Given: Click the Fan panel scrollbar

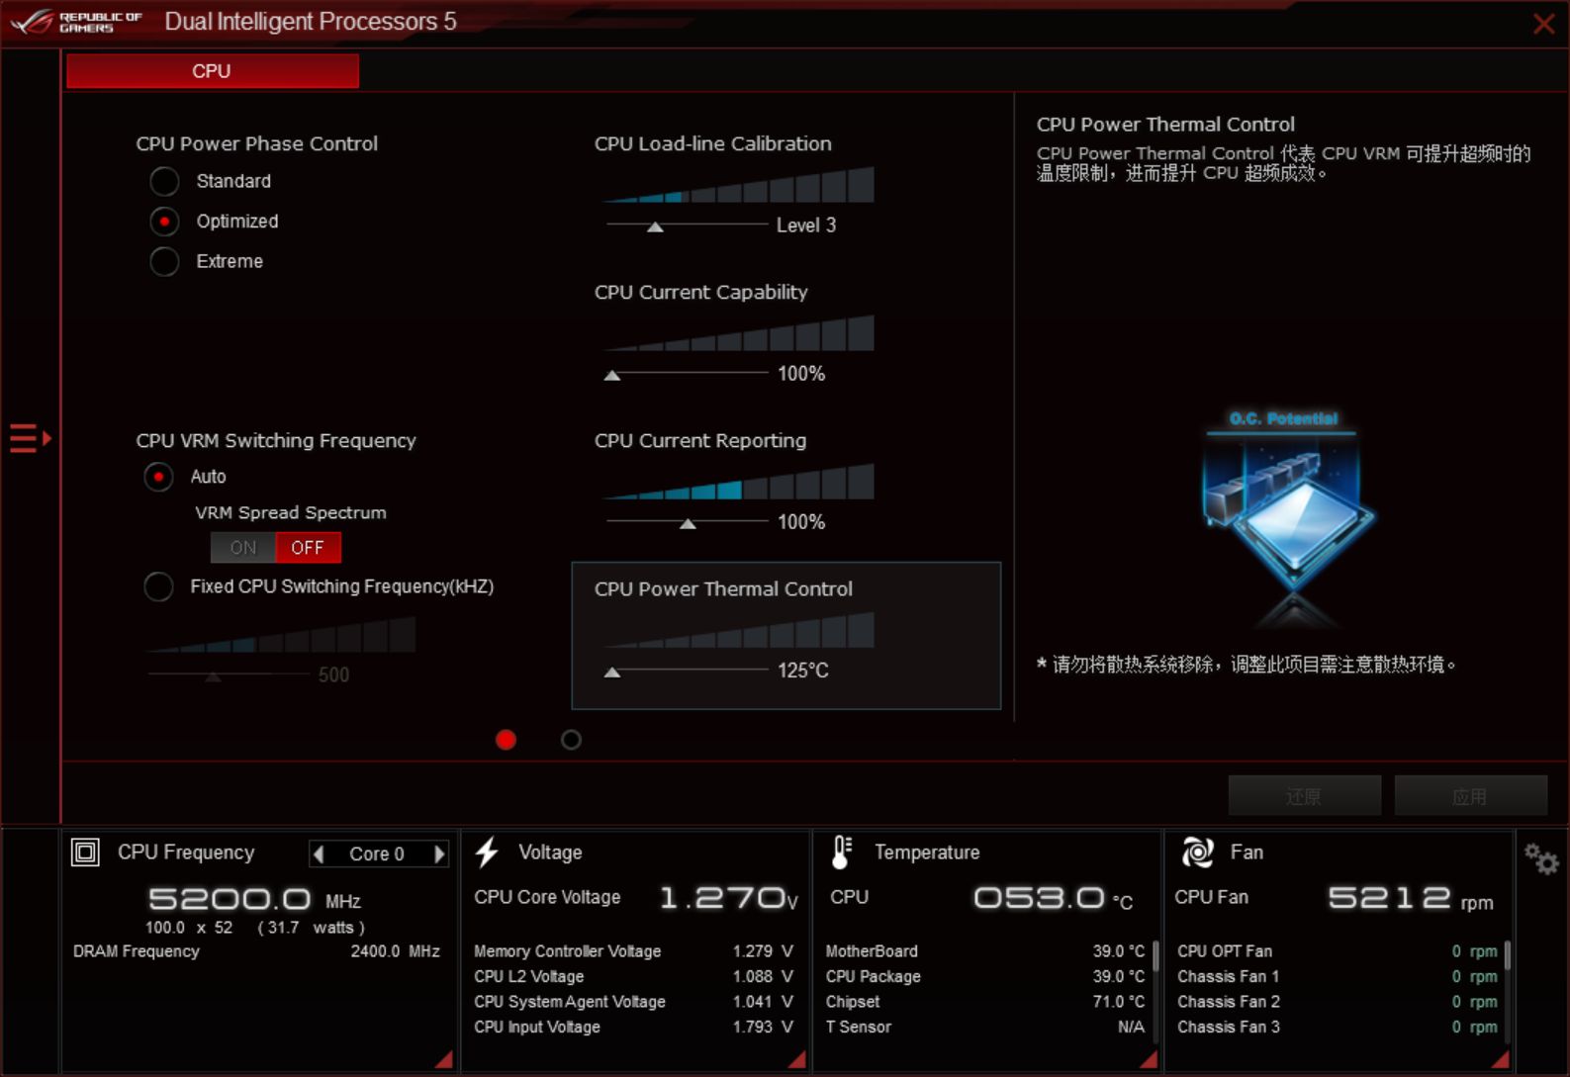Looking at the screenshot, I should click(1508, 955).
